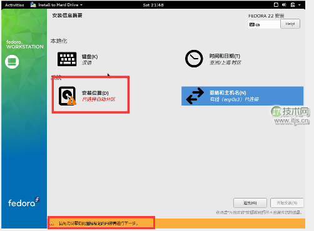Open the installation destination disk icon
Viewport: 314px width, 231px height.
(68, 96)
